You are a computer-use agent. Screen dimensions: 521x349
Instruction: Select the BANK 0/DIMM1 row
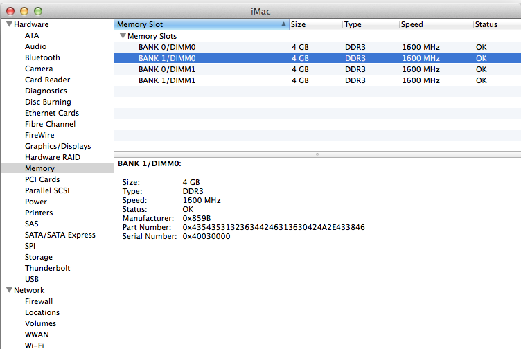pos(317,69)
